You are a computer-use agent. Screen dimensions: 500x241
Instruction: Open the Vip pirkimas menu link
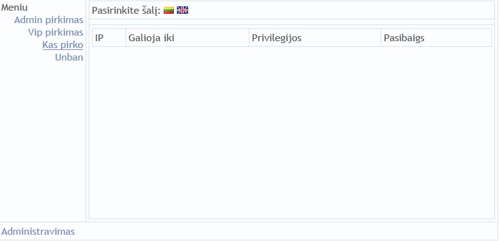(x=56, y=32)
